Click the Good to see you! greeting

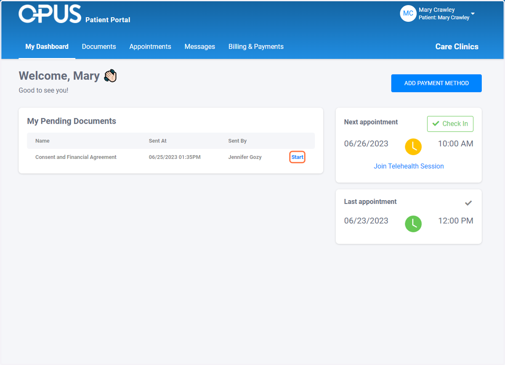click(x=43, y=90)
